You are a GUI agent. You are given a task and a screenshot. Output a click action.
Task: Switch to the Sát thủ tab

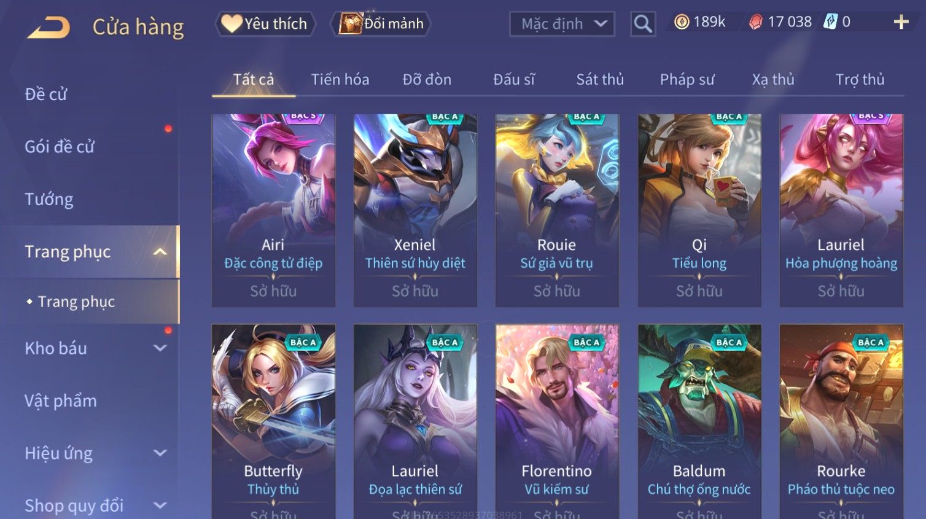tap(600, 79)
